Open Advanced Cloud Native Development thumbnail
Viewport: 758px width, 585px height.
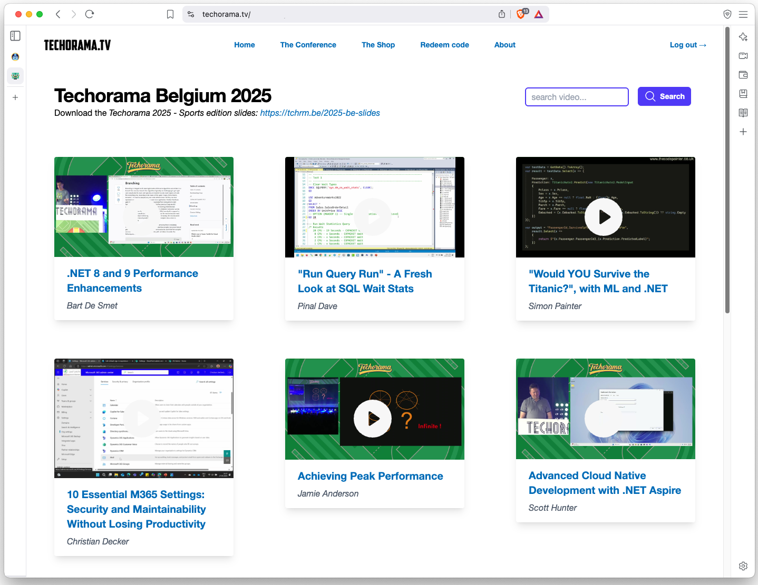(606, 409)
